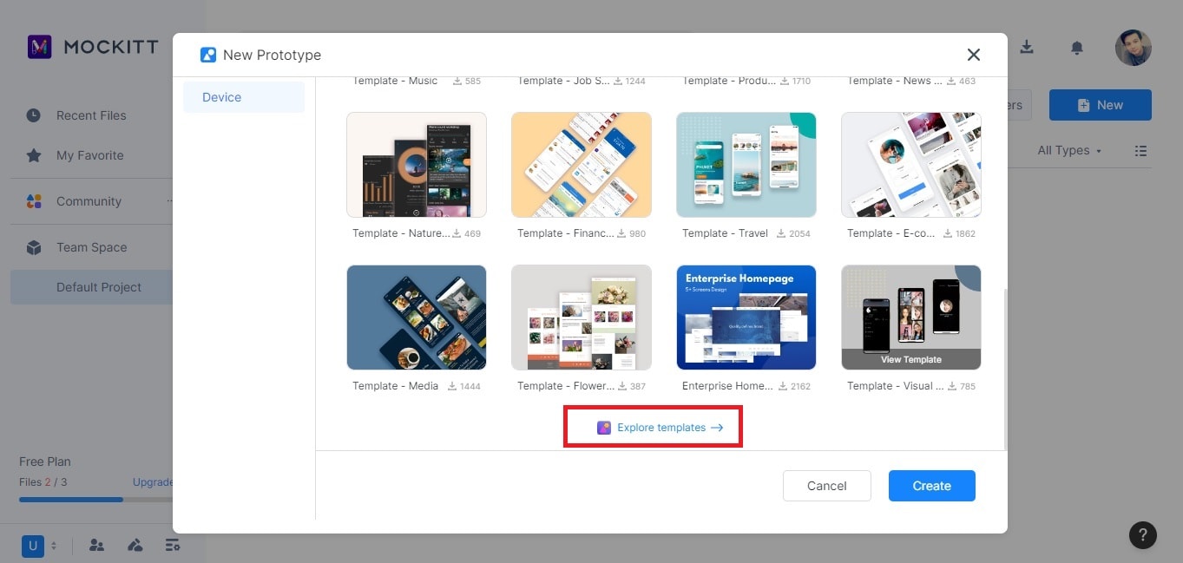Screen dimensions: 1183x563
Task: Expand the All Types filter dropdown
Action: [x=1069, y=150]
